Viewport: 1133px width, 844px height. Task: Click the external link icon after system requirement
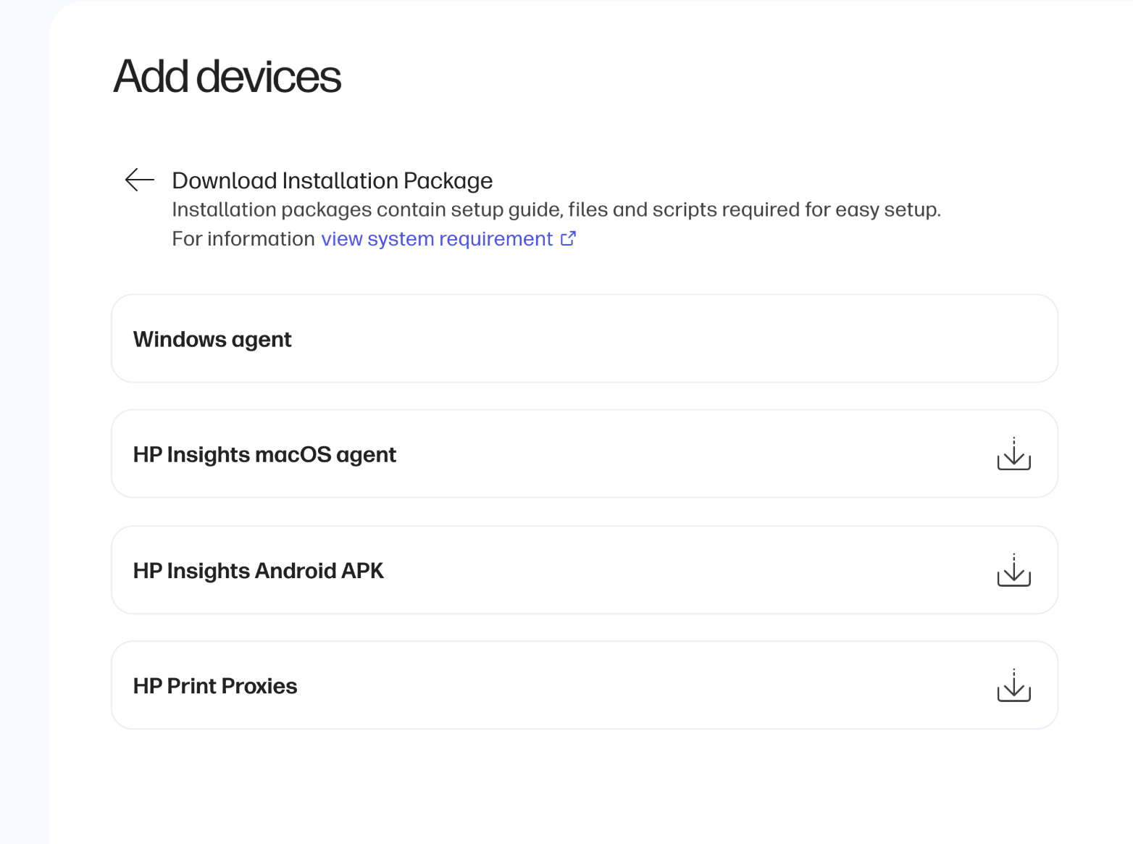click(x=569, y=238)
